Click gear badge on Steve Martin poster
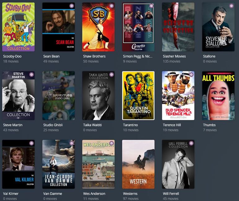This screenshot has width=239, height=201. point(32,74)
